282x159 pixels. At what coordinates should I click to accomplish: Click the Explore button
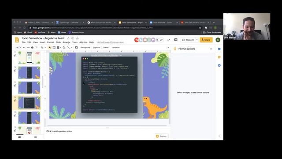pos(161,136)
